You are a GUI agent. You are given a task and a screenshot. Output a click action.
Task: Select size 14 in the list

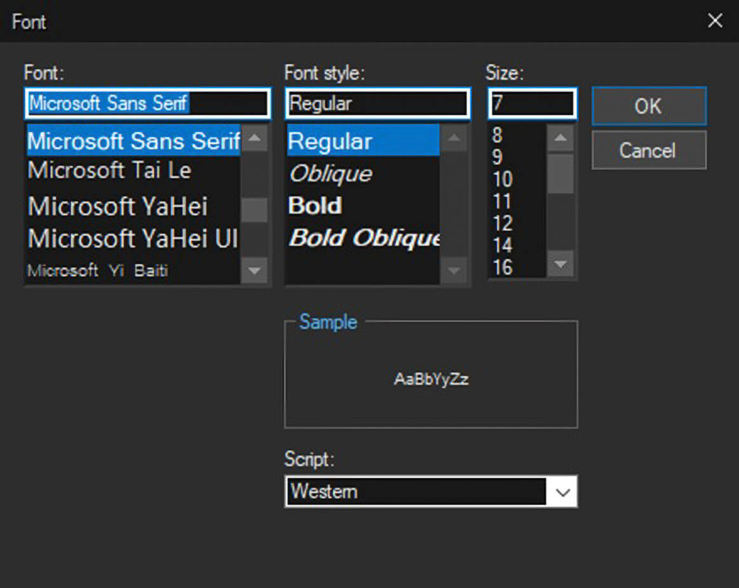click(517, 245)
